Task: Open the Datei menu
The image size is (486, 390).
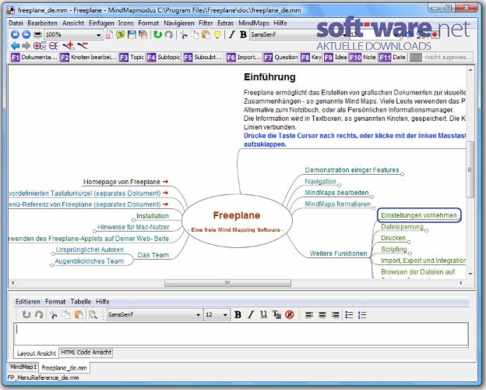Action: tap(16, 23)
